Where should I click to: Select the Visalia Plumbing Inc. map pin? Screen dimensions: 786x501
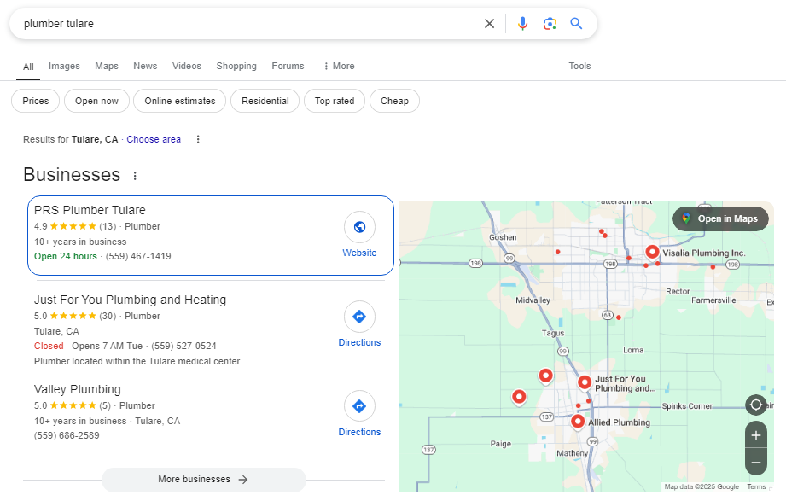coord(652,252)
